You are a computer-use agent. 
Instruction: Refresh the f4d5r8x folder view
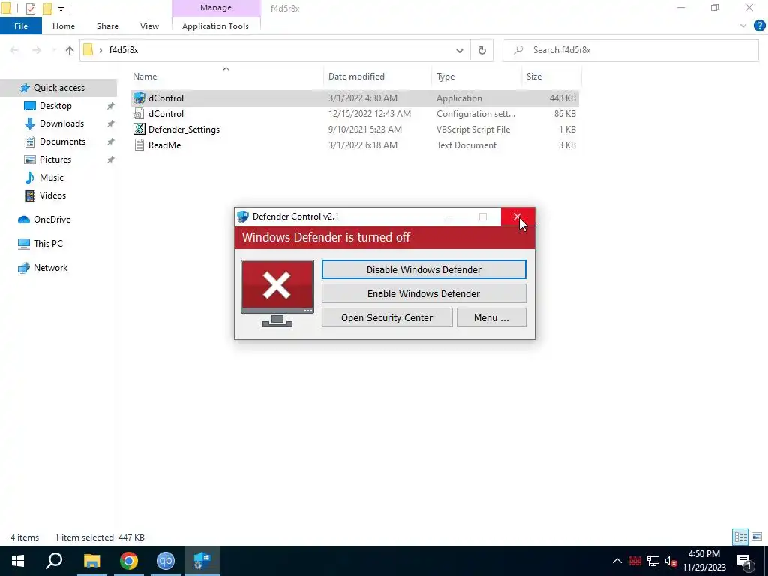(x=482, y=50)
